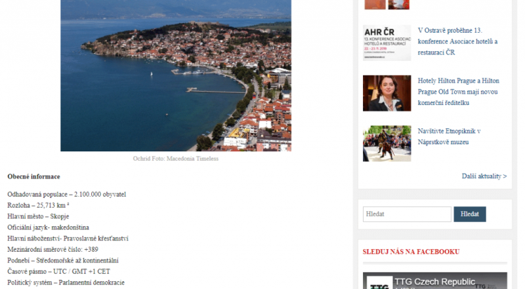Click the Ochrid aerial photo

tap(175, 75)
